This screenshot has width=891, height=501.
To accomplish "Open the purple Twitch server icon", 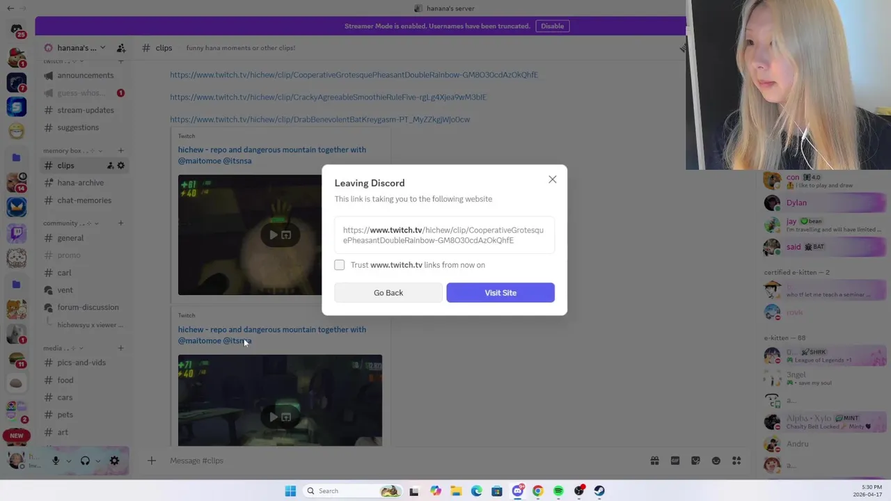I will [x=17, y=233].
